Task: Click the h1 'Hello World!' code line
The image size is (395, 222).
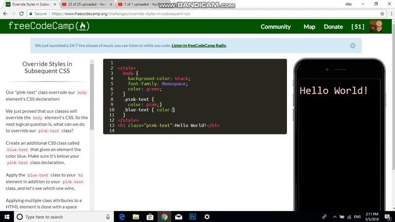Action: click(168, 125)
